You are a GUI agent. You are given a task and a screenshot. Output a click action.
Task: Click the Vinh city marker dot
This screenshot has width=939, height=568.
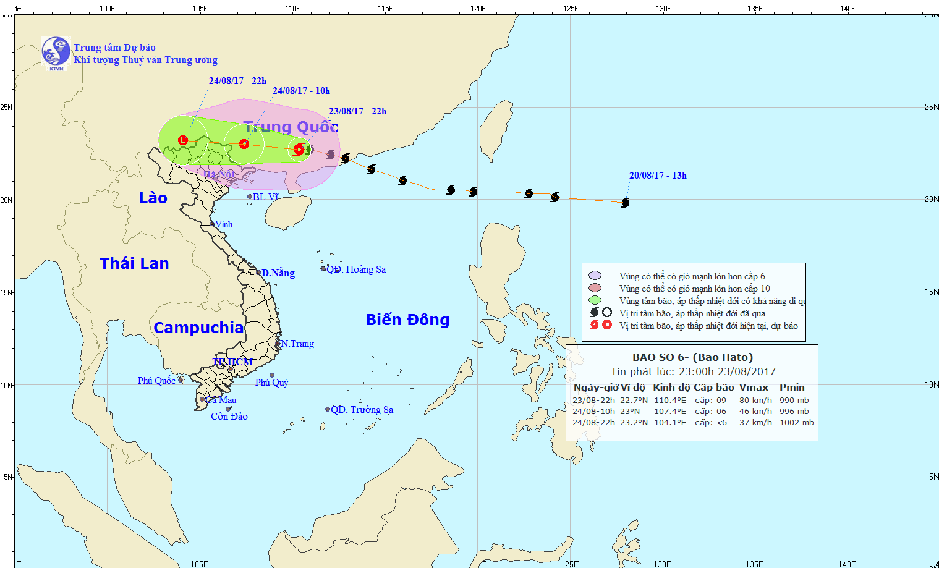coord(212,224)
